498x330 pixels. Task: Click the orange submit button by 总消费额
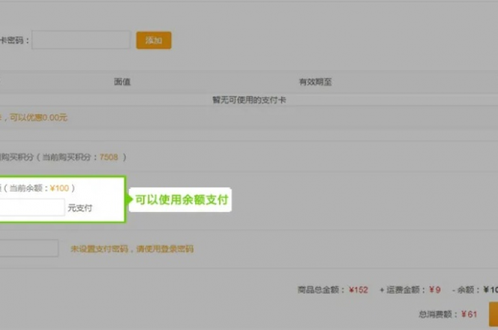pos(493,314)
